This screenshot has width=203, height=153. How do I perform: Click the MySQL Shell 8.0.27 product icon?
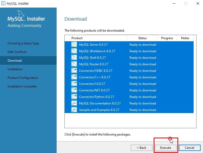coord(74,57)
